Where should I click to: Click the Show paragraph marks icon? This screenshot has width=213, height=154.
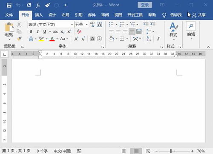click(158, 39)
